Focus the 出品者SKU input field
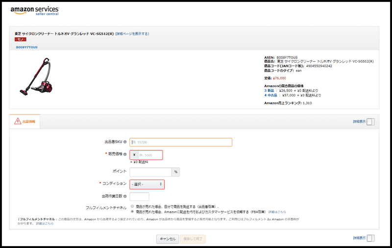The width and height of the screenshot is (392, 248). (181, 142)
